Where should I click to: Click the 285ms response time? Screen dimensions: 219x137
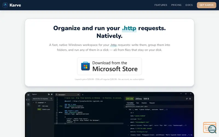point(139,99)
